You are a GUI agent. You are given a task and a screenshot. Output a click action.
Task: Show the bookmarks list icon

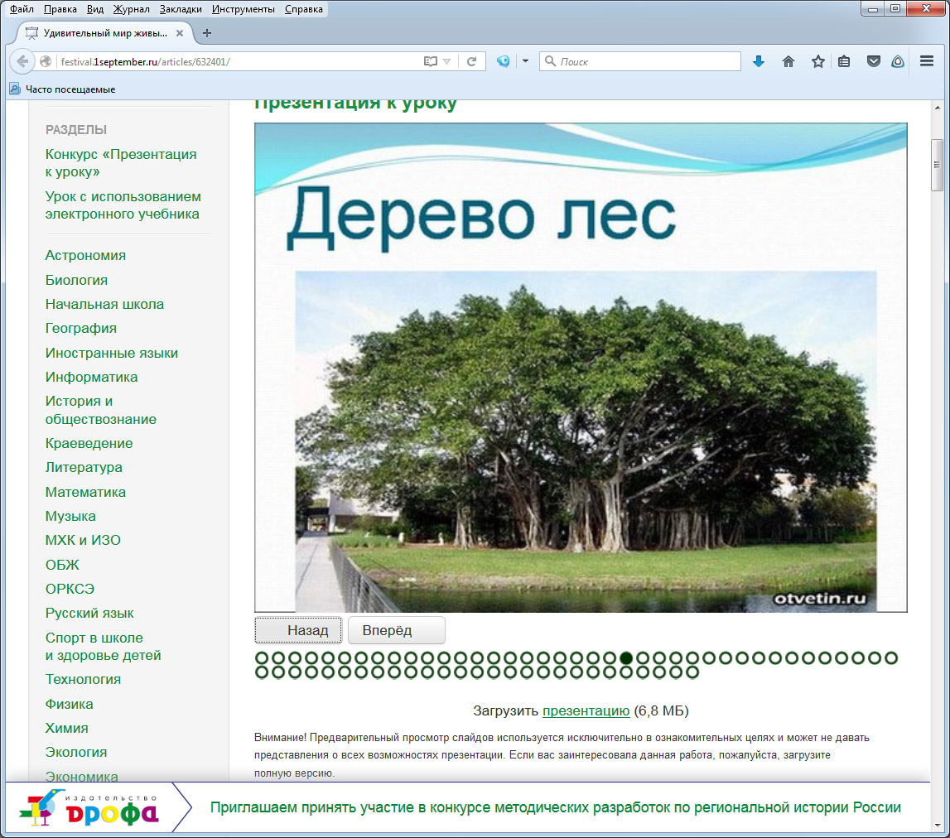point(844,62)
